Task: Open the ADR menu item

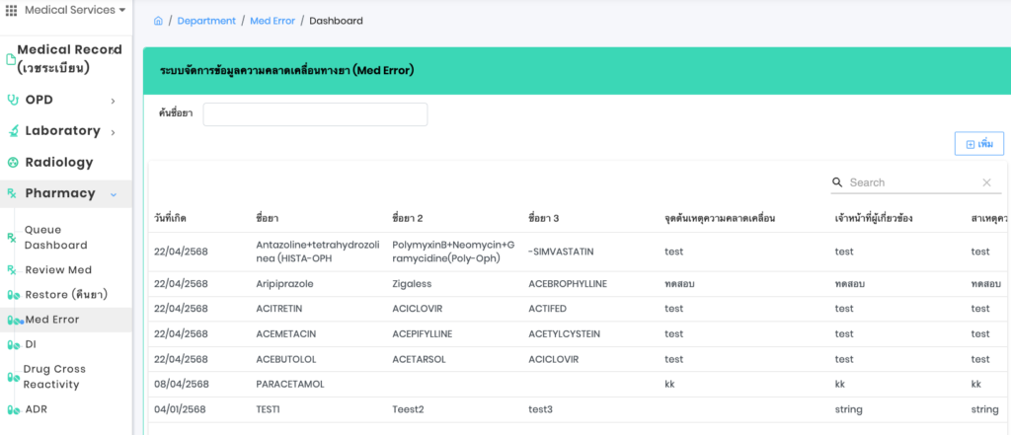Action: [x=37, y=409]
